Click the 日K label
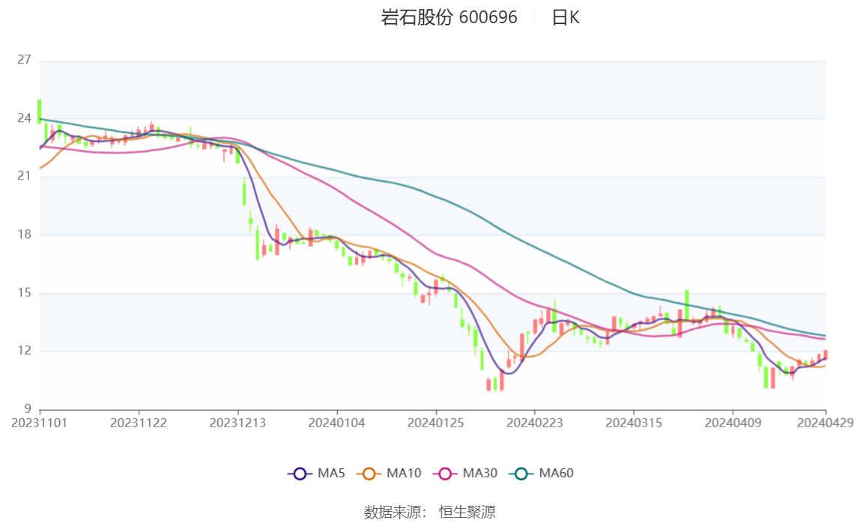The image size is (860, 523). (565, 17)
